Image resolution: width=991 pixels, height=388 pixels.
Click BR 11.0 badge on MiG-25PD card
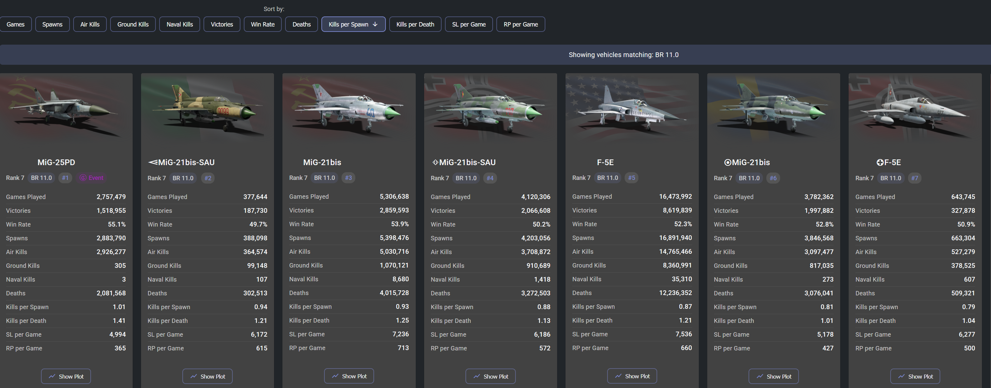[41, 178]
